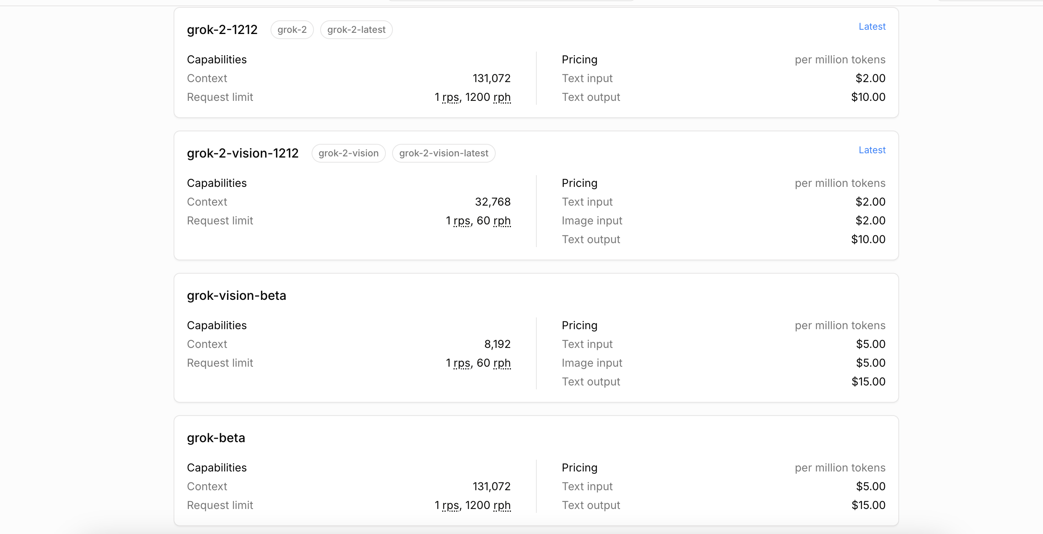Click the rps abbreviation in the grok-beta card

(450, 505)
